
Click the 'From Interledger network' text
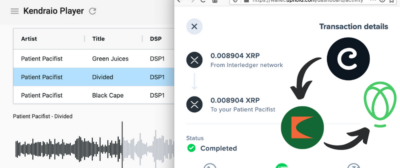pos(247,65)
